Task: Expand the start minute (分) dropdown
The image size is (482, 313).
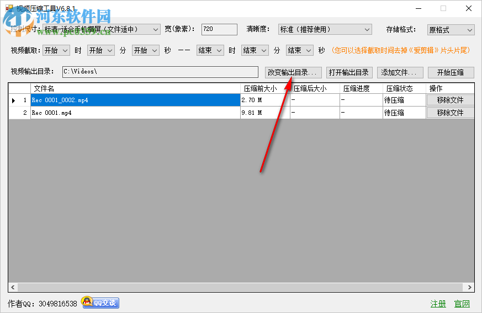Action: tap(101, 50)
